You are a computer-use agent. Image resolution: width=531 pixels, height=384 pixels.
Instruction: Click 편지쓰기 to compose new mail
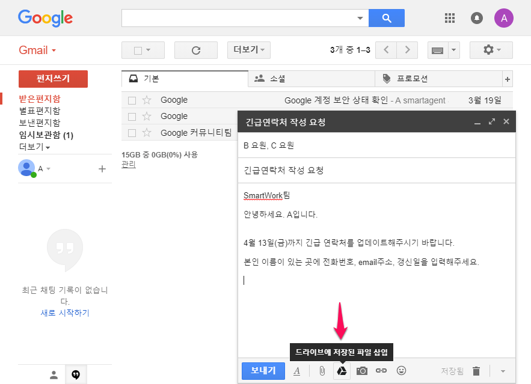53,79
